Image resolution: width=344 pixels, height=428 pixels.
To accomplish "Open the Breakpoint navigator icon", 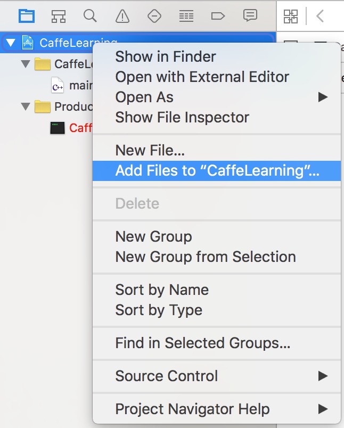I will click(x=218, y=16).
